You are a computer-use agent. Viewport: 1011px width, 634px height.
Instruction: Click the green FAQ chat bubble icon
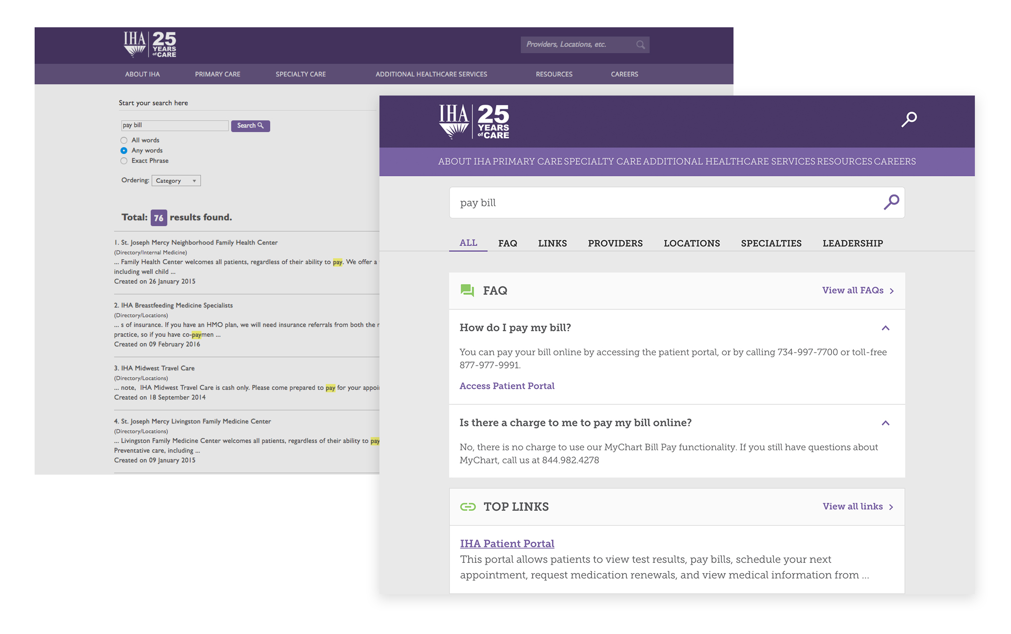467,290
